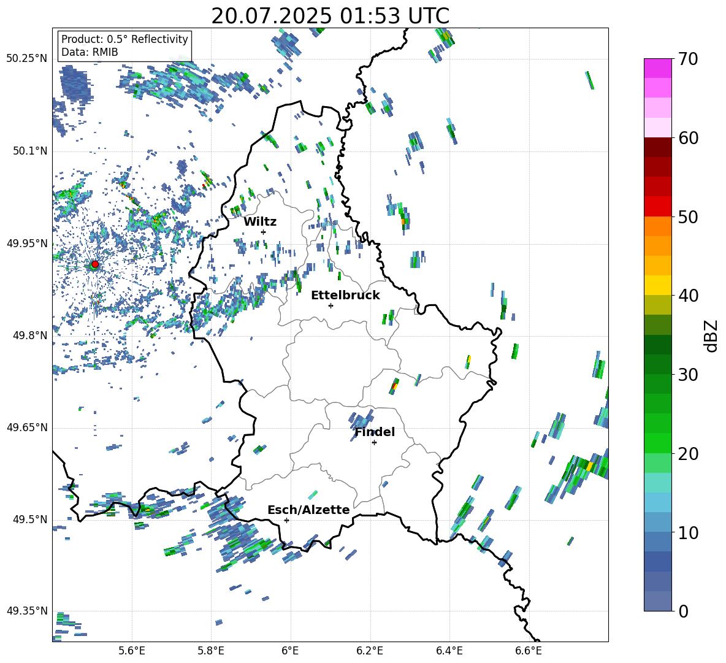Click the 50.1°N latitude label

point(29,151)
